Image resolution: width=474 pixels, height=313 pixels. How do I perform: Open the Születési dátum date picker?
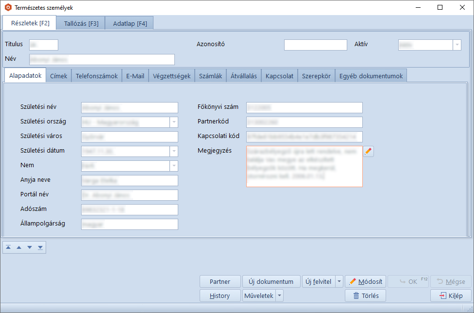[x=174, y=151]
